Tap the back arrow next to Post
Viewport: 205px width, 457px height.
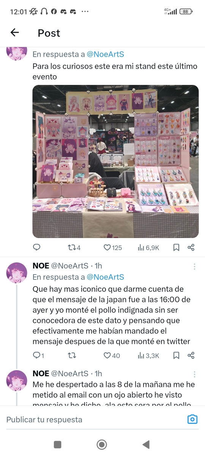(x=14, y=33)
